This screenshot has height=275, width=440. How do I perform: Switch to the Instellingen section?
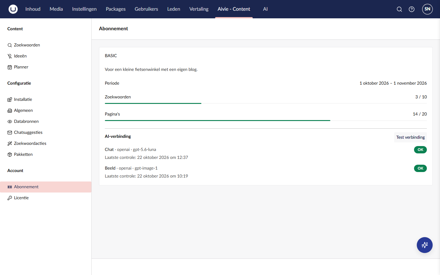pyautogui.click(x=84, y=9)
